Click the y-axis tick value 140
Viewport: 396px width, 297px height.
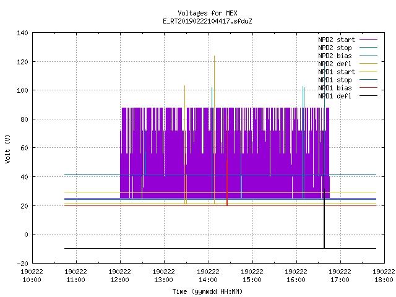tap(22, 33)
